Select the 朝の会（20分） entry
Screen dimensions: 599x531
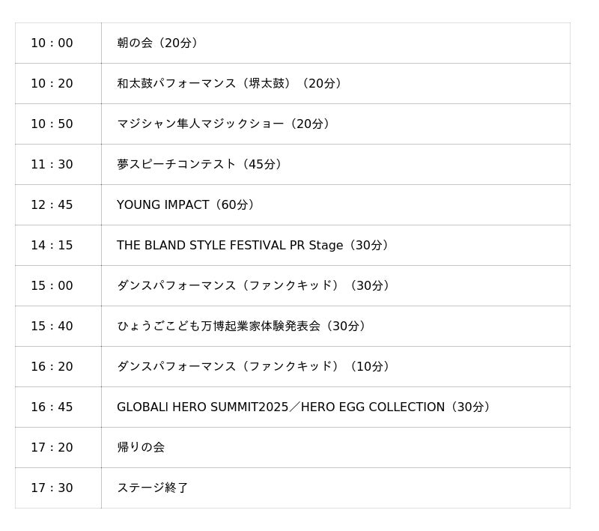(x=159, y=43)
